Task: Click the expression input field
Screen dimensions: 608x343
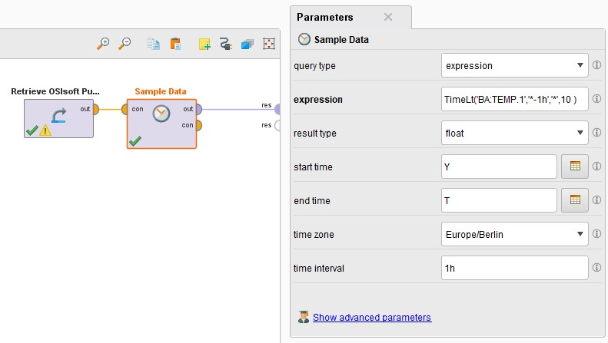Action: [515, 100]
